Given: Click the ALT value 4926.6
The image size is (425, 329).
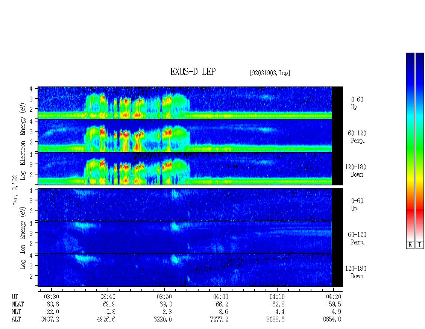Looking at the screenshot, I should click(x=106, y=320).
